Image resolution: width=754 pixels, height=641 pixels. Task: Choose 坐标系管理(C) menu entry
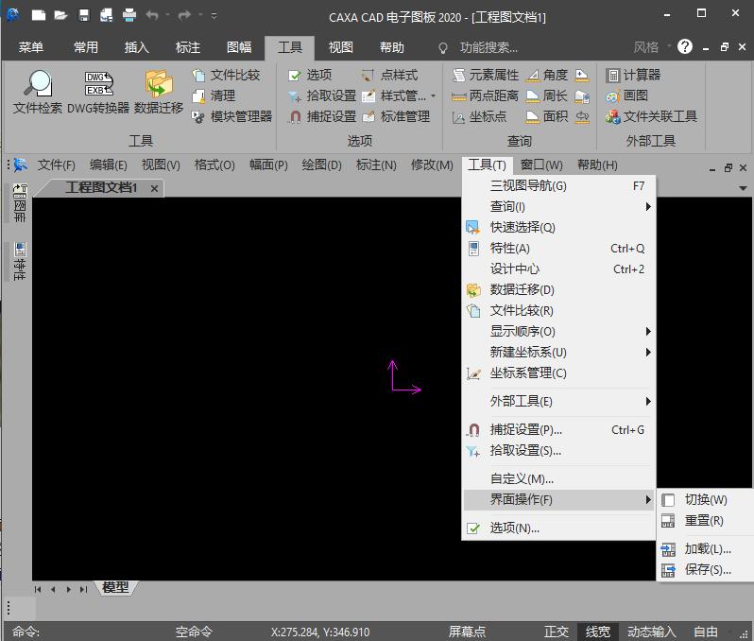558,372
